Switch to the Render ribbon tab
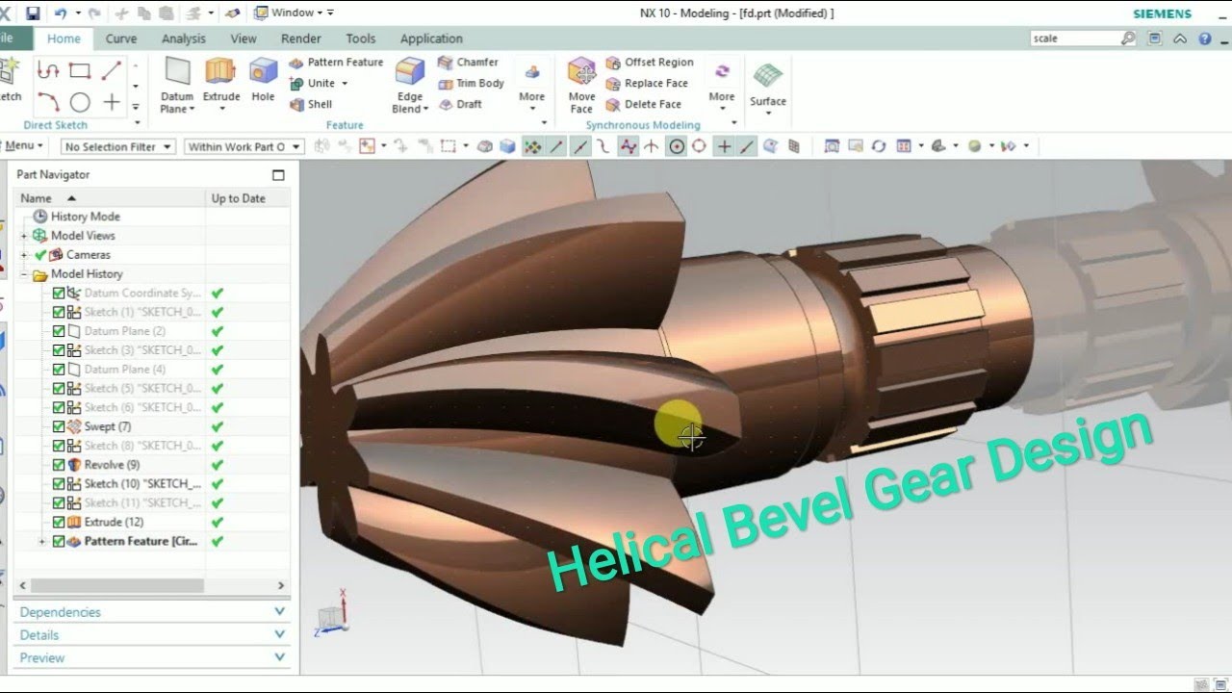This screenshot has width=1232, height=693. tap(301, 38)
